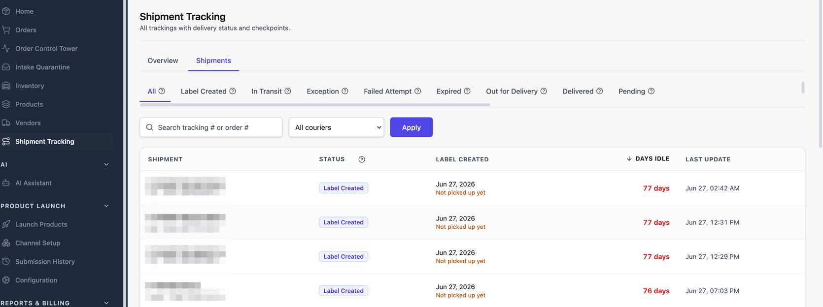The image size is (823, 307).
Task: Click the page vertical scrollbar thumb
Action: (821, 74)
